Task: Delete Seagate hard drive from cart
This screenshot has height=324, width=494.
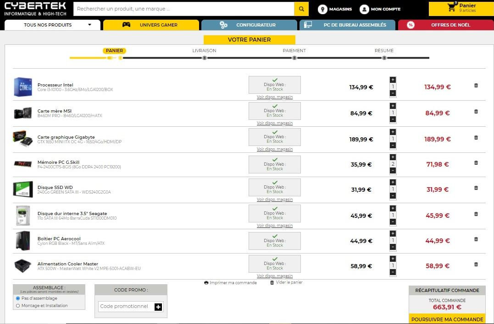Action: [476, 214]
